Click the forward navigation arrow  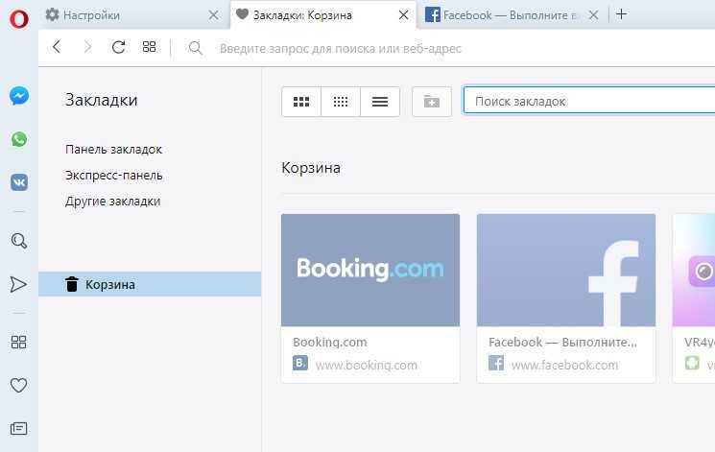tap(87, 46)
